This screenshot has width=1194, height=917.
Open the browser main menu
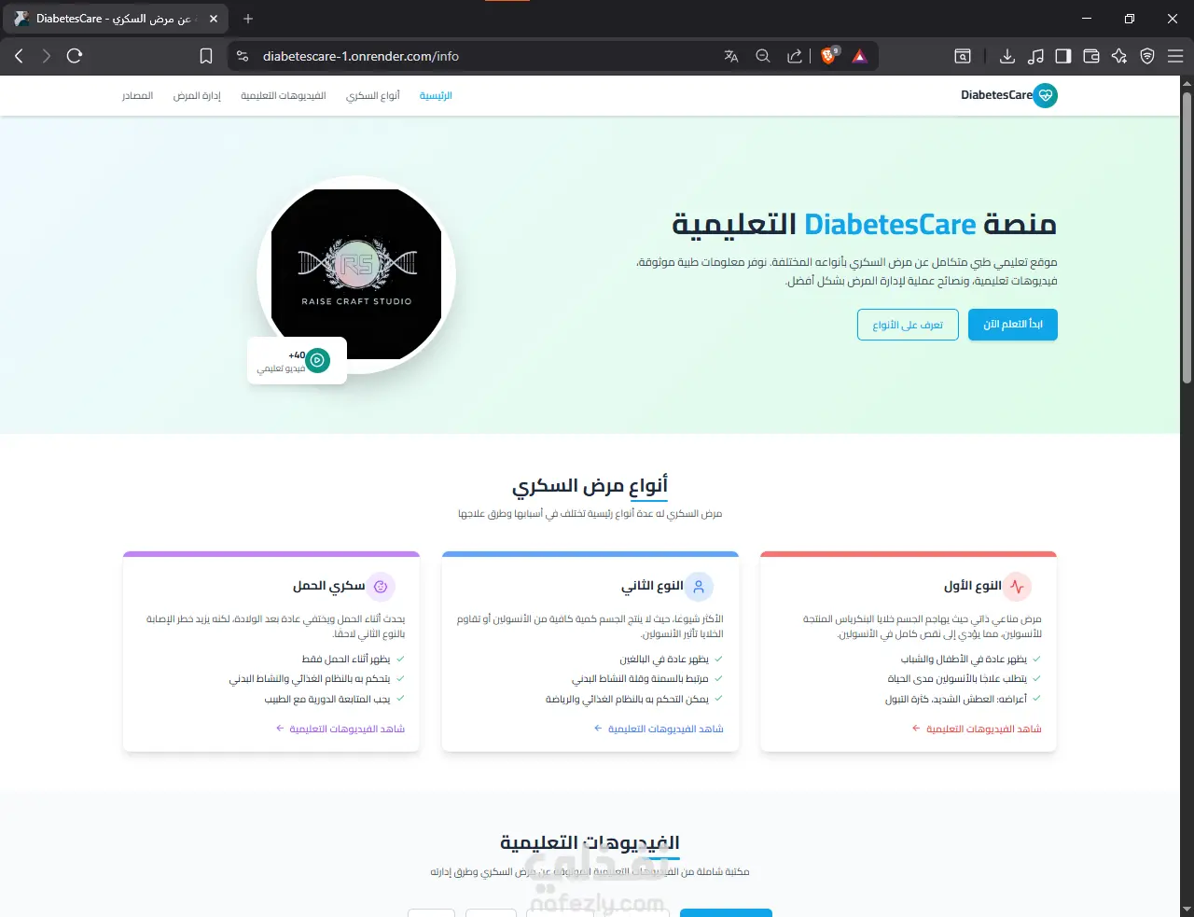1175,56
